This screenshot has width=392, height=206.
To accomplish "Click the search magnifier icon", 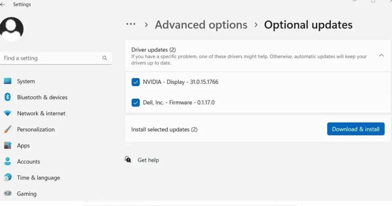I will (105, 58).
